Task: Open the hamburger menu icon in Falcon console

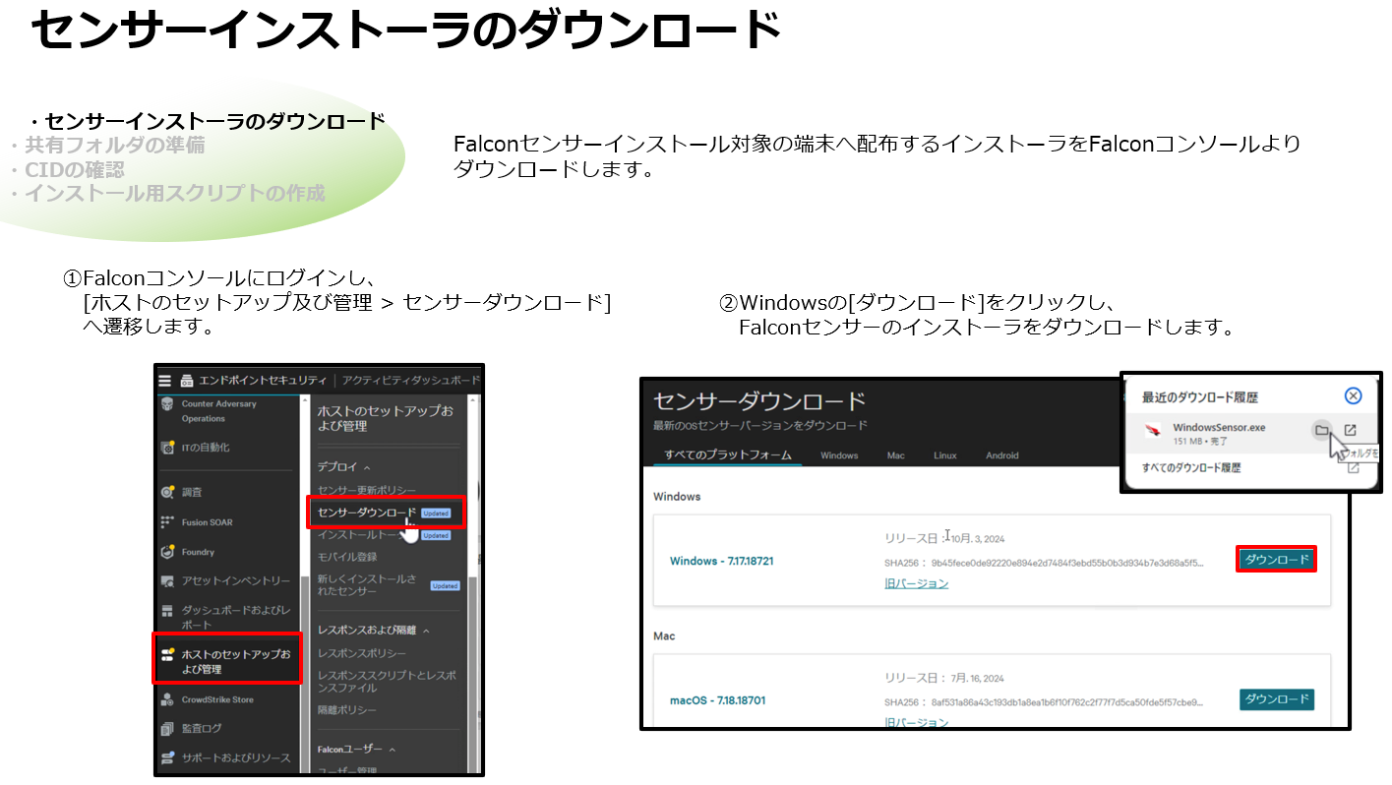Action: click(x=165, y=381)
